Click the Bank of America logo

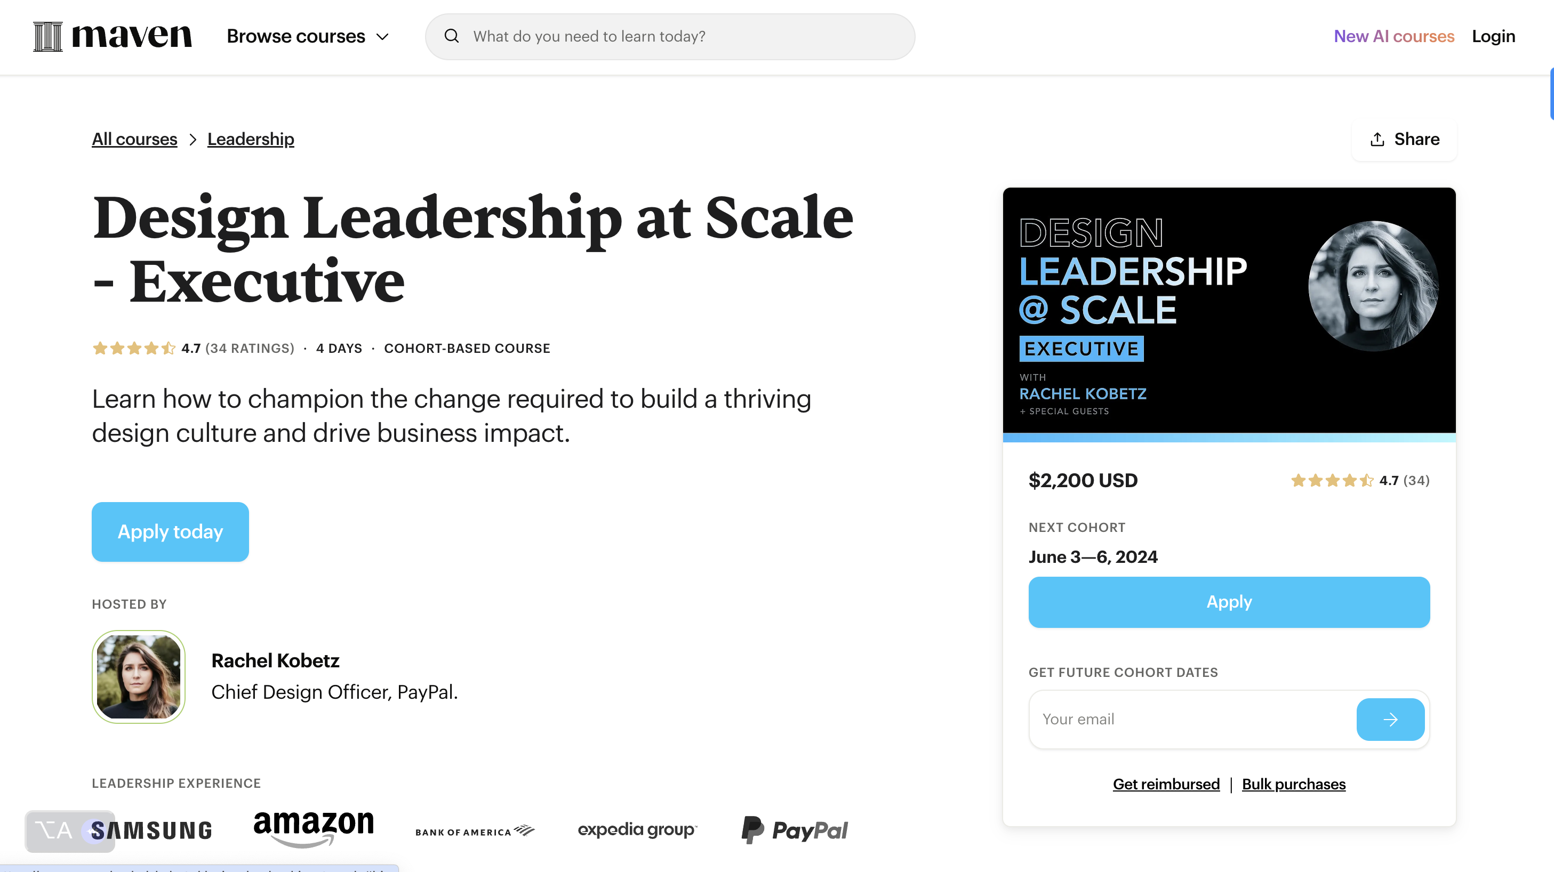(474, 830)
